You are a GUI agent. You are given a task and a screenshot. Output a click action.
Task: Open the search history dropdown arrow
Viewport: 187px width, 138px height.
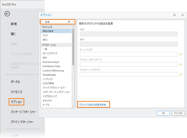point(73,22)
